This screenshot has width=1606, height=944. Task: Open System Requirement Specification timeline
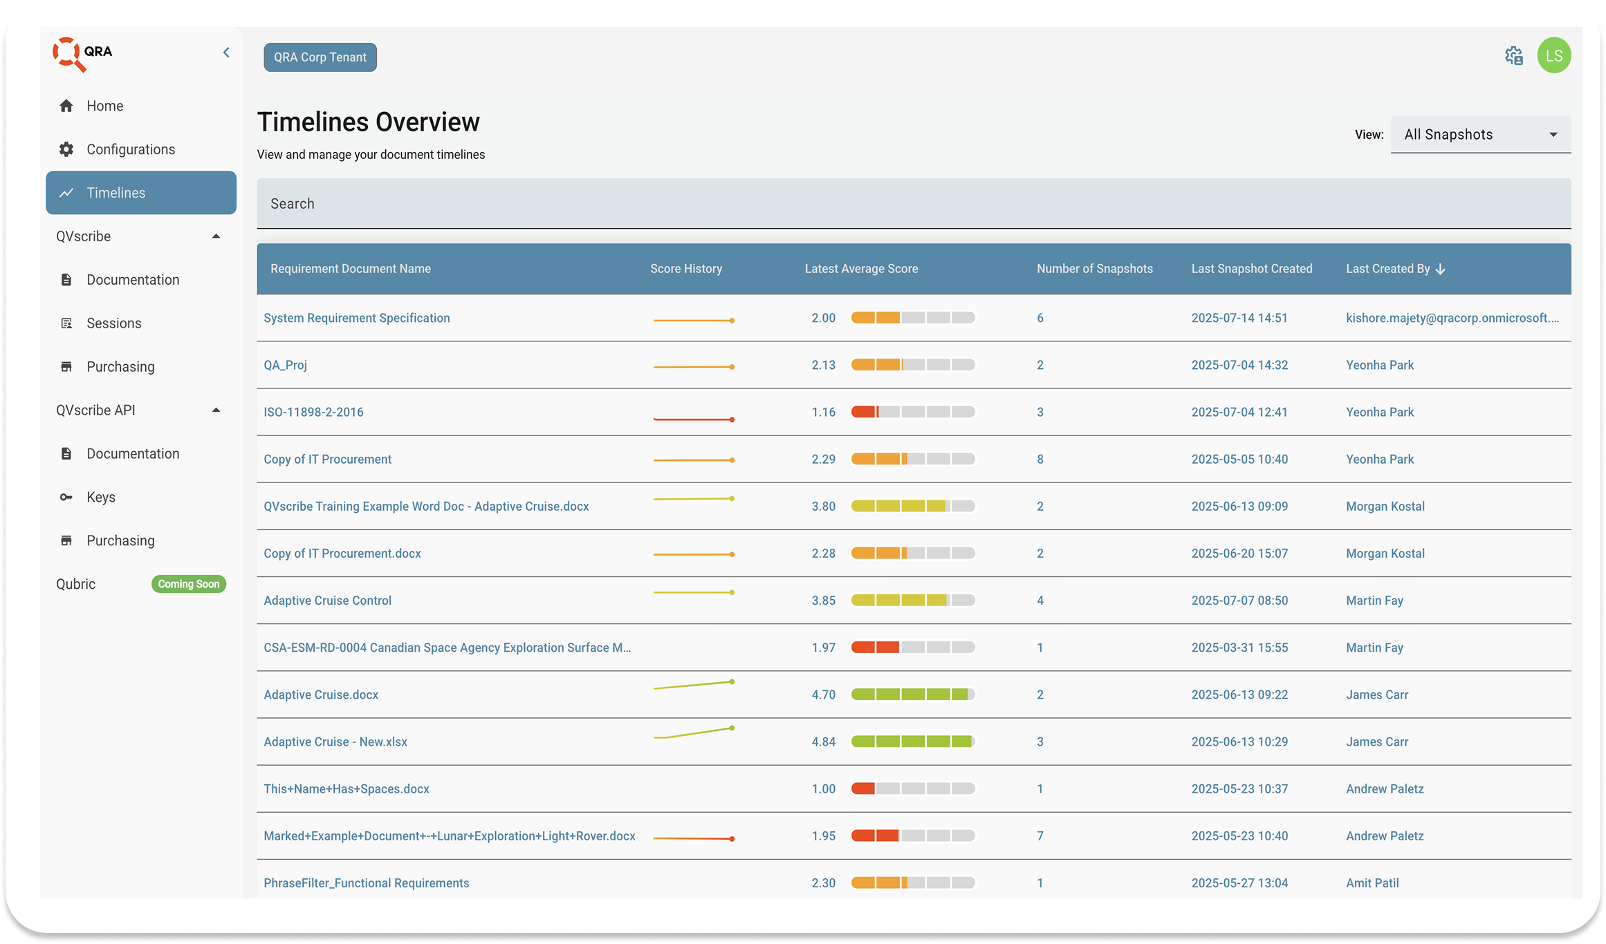[357, 318]
